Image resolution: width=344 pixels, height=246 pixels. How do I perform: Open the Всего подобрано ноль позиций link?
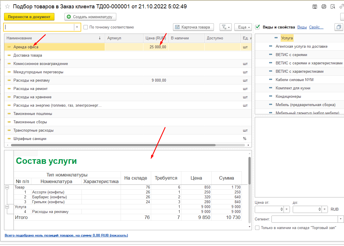tap(66, 235)
